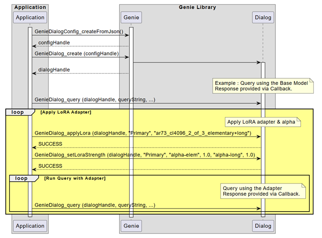Click the top Dialog participant box
The height and width of the screenshot is (238, 322).
tap(263, 18)
